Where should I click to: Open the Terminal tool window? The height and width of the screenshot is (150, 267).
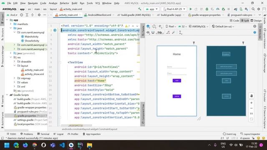tap(43, 134)
